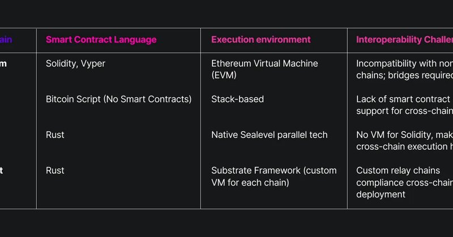Select the Execution environment column header
The height and width of the screenshot is (237, 453).
[x=260, y=40]
